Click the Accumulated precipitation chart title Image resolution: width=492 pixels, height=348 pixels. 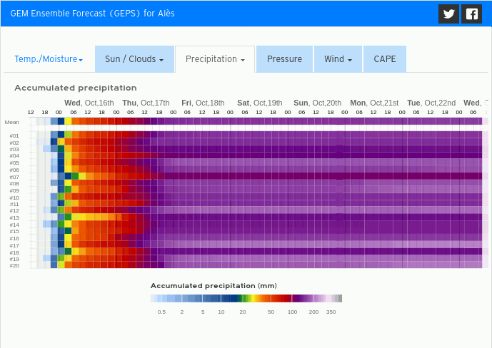click(x=76, y=88)
